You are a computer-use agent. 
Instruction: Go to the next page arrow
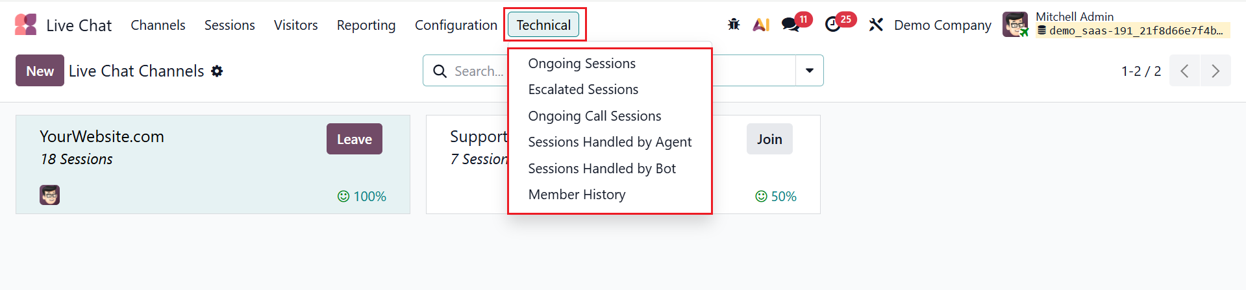(x=1215, y=71)
